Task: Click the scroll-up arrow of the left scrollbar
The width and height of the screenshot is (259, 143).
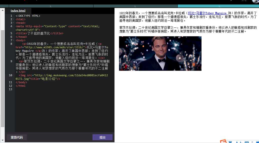Action: 2,10
